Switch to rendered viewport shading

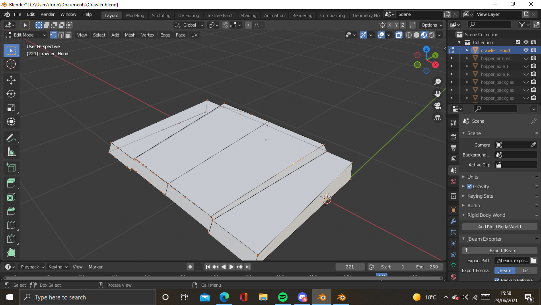point(432,35)
